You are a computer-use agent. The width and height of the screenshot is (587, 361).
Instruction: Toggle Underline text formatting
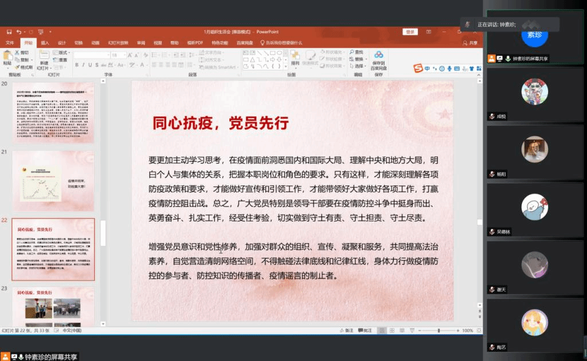point(90,66)
